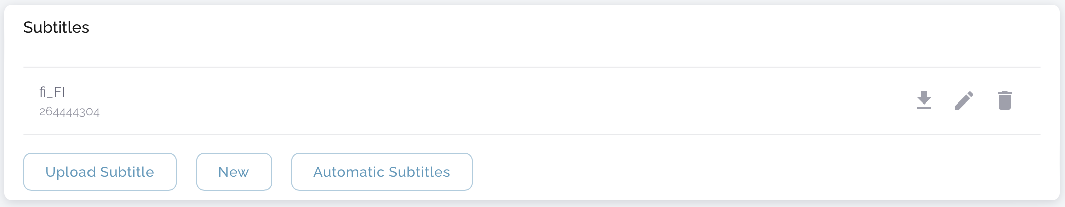The height and width of the screenshot is (207, 1065).
Task: Select the fi_FI language label
Action: tap(52, 92)
